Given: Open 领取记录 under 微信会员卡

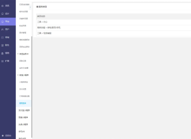Looking at the screenshot, I should pyautogui.click(x=23, y=61).
